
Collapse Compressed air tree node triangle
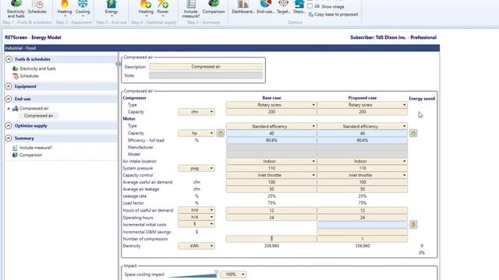9,109
